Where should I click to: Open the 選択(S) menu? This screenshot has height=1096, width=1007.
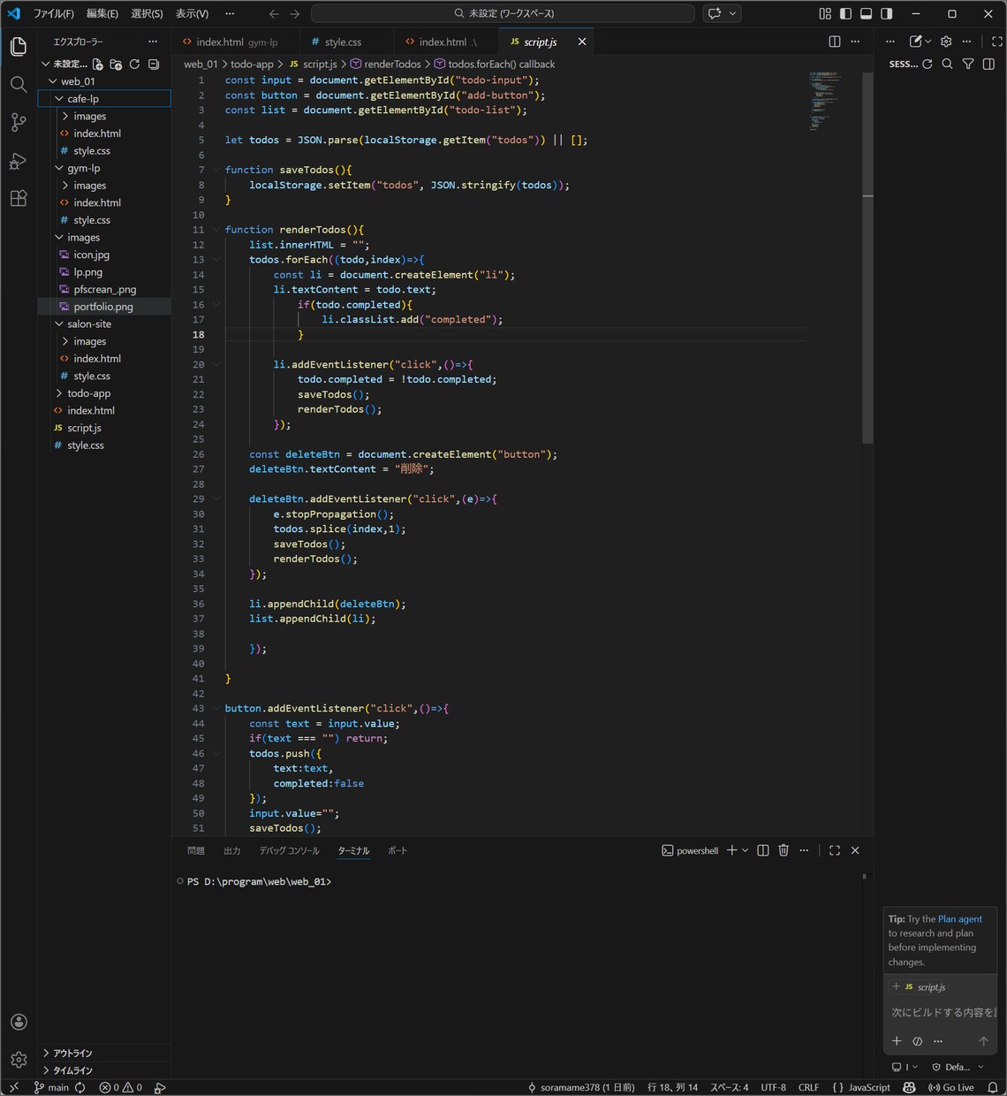(x=147, y=13)
